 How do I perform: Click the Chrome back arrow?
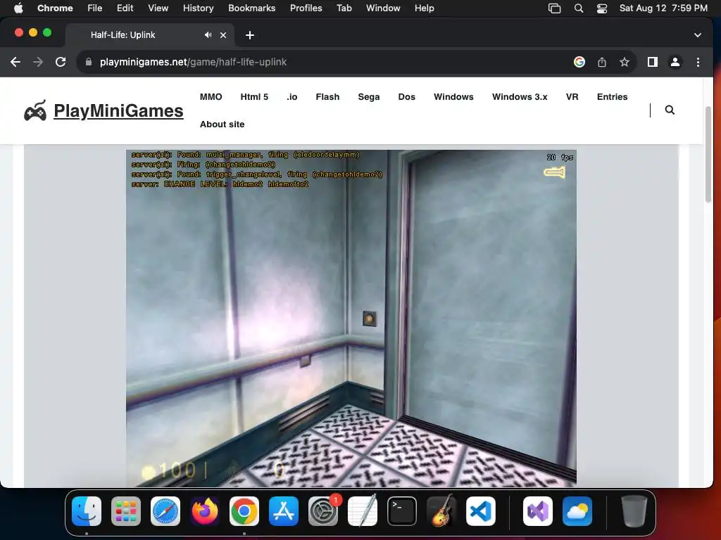point(15,62)
